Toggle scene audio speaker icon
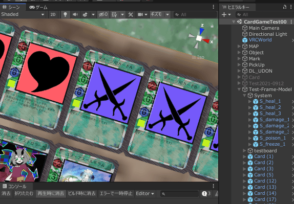 (x=75, y=14)
